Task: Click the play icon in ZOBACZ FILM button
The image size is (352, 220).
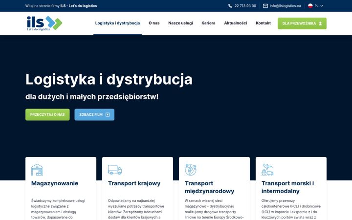Action: (108, 115)
